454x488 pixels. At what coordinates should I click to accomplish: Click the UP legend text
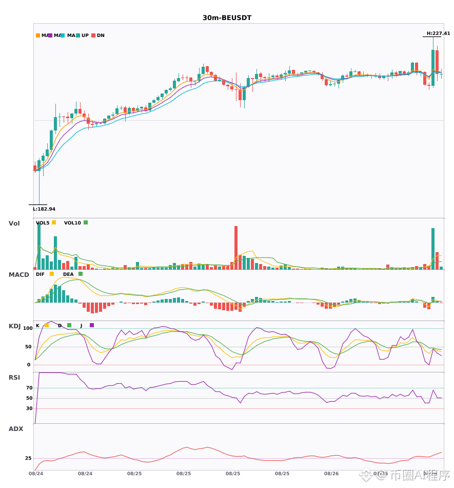point(85,35)
